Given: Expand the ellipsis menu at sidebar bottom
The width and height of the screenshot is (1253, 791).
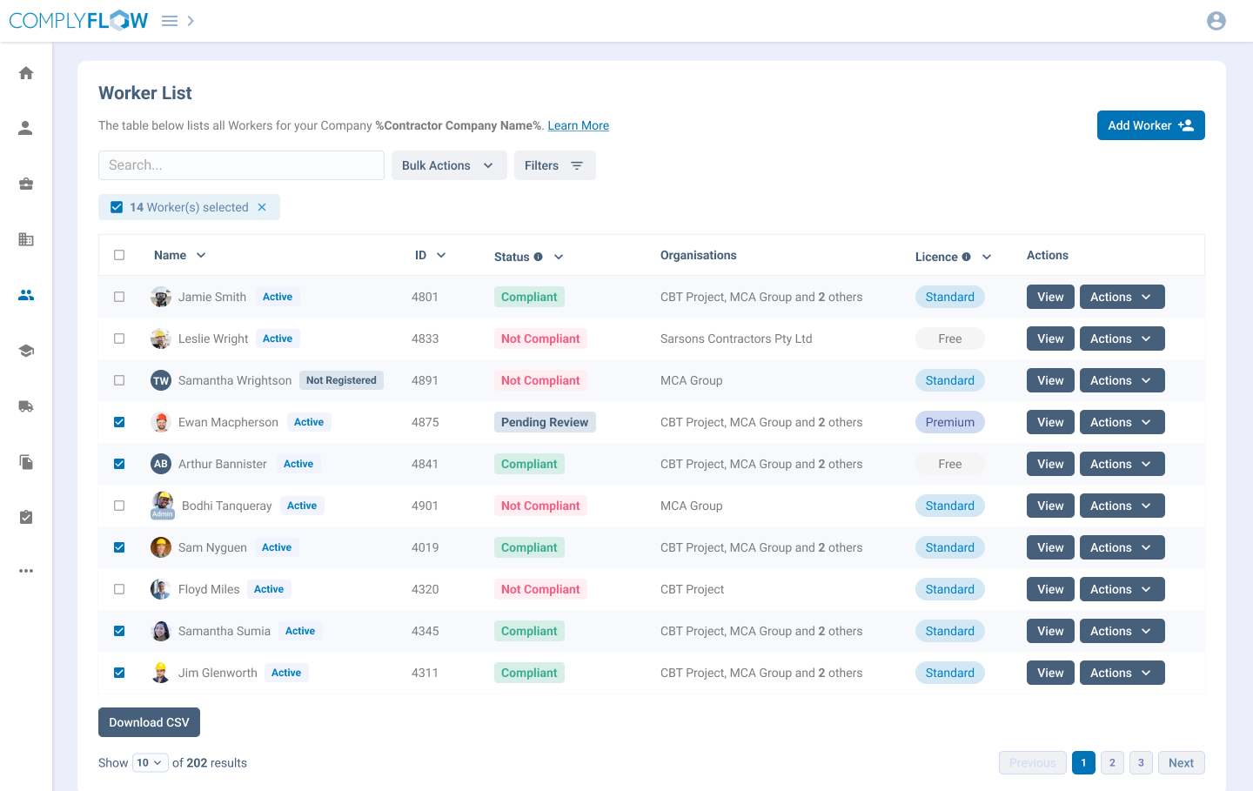Looking at the screenshot, I should point(26,571).
